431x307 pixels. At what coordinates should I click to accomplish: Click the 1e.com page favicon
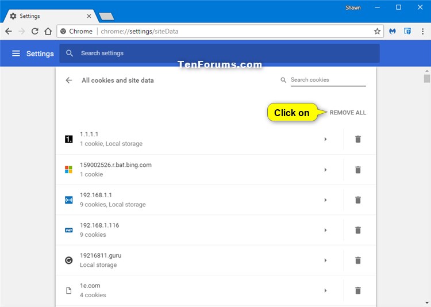69,290
